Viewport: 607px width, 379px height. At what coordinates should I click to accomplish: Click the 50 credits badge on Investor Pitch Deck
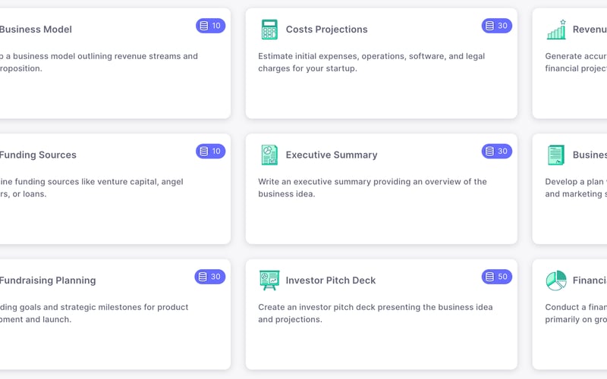coord(497,277)
